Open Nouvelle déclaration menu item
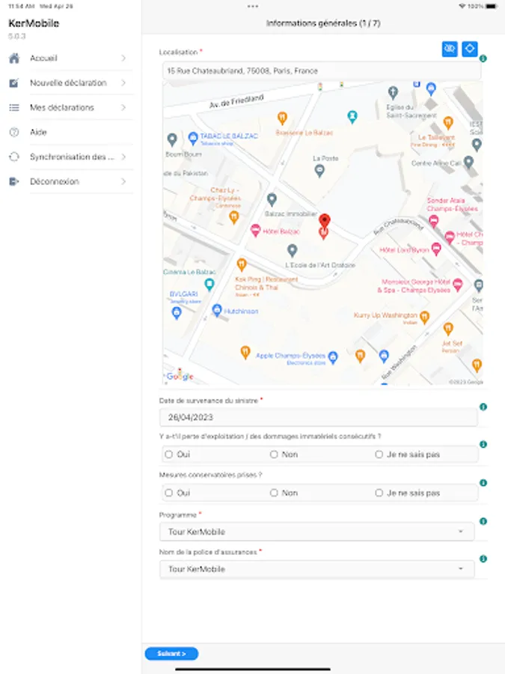Image resolution: width=505 pixels, height=674 pixels. pyautogui.click(x=71, y=82)
